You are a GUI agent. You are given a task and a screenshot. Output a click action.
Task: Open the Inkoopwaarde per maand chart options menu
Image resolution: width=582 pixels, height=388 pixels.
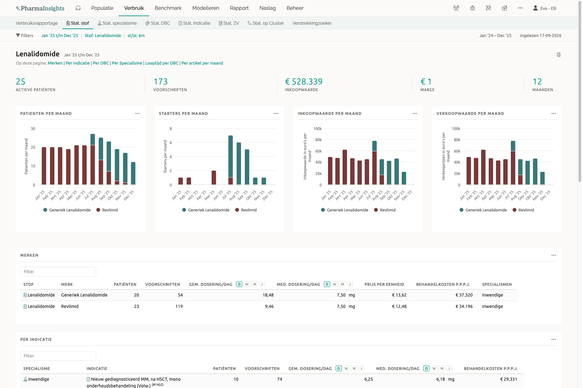pos(415,113)
